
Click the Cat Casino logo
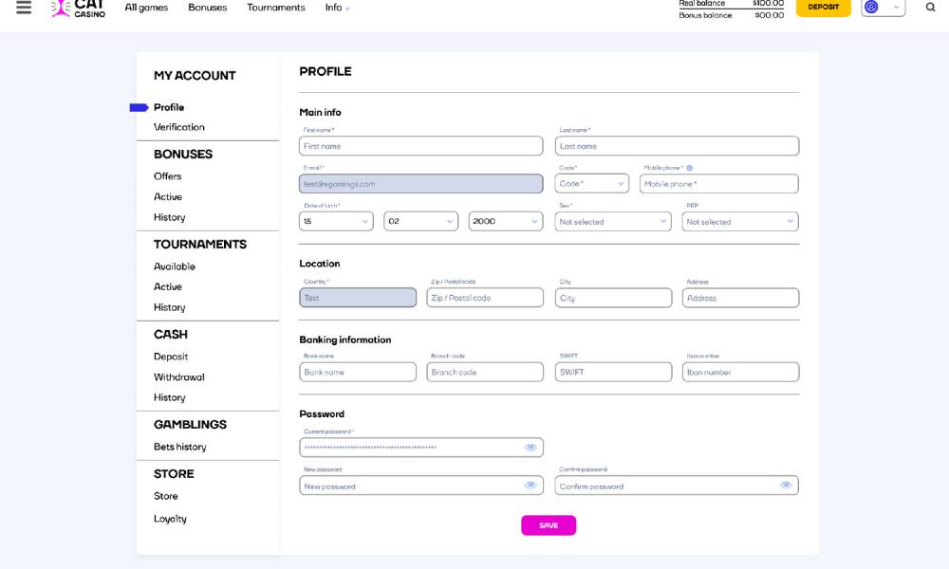click(78, 8)
